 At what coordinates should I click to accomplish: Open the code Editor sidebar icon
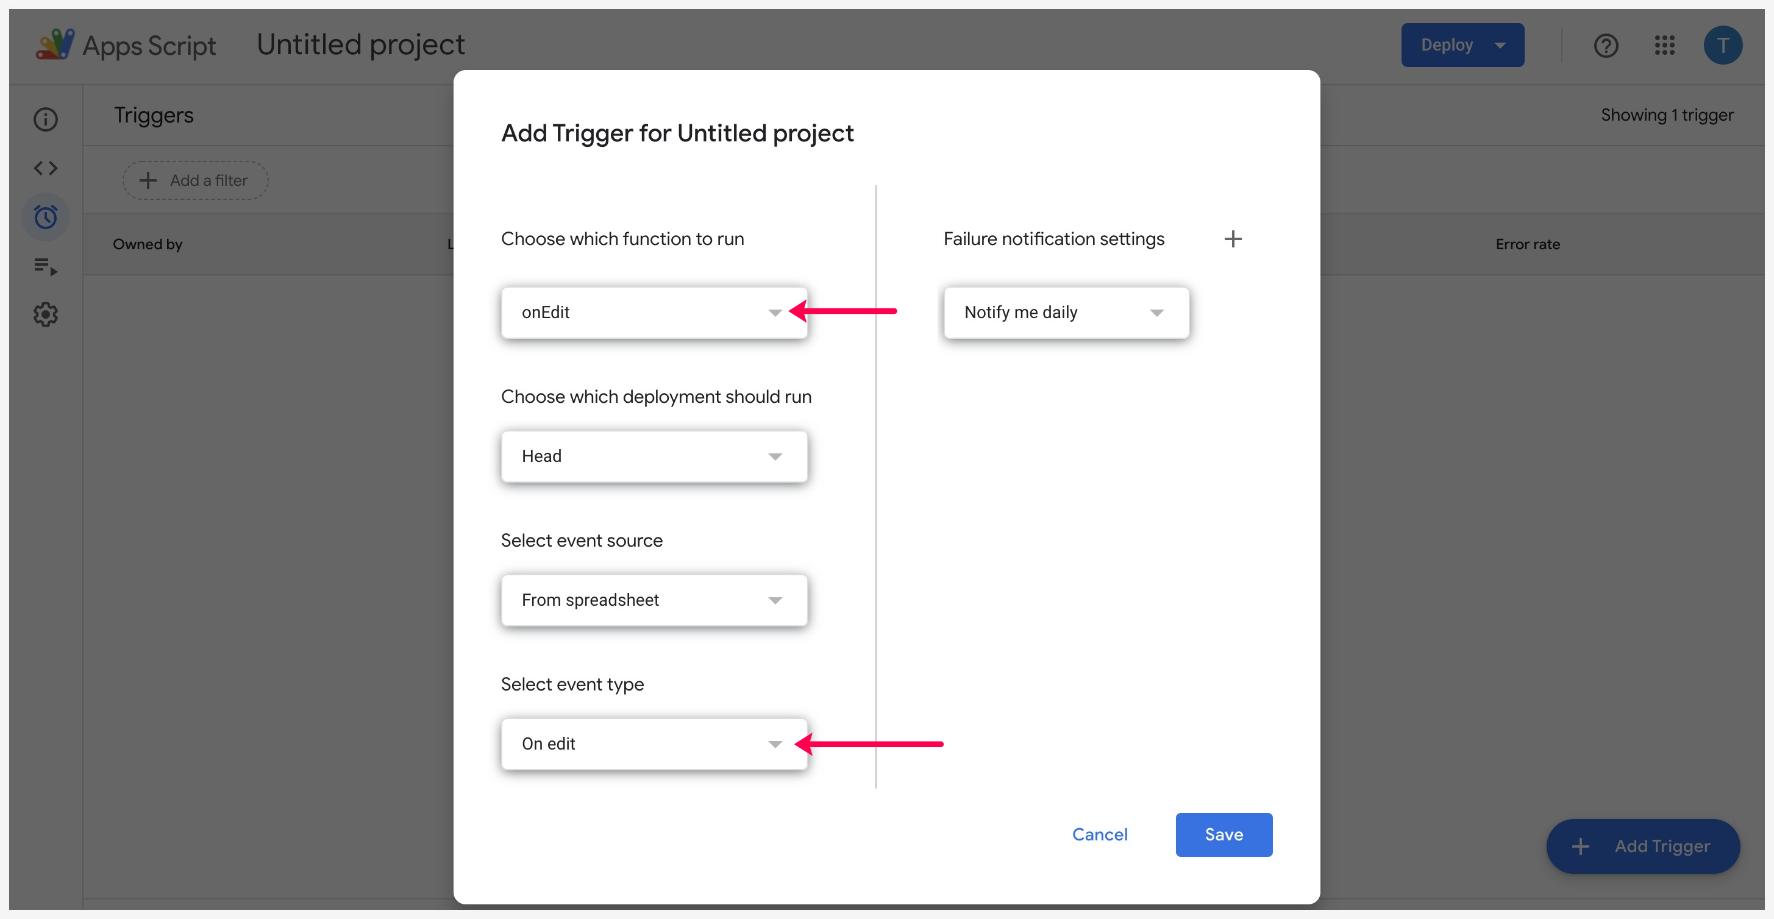click(46, 168)
